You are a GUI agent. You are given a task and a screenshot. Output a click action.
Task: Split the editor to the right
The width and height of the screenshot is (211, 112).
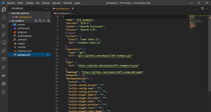(202, 8)
